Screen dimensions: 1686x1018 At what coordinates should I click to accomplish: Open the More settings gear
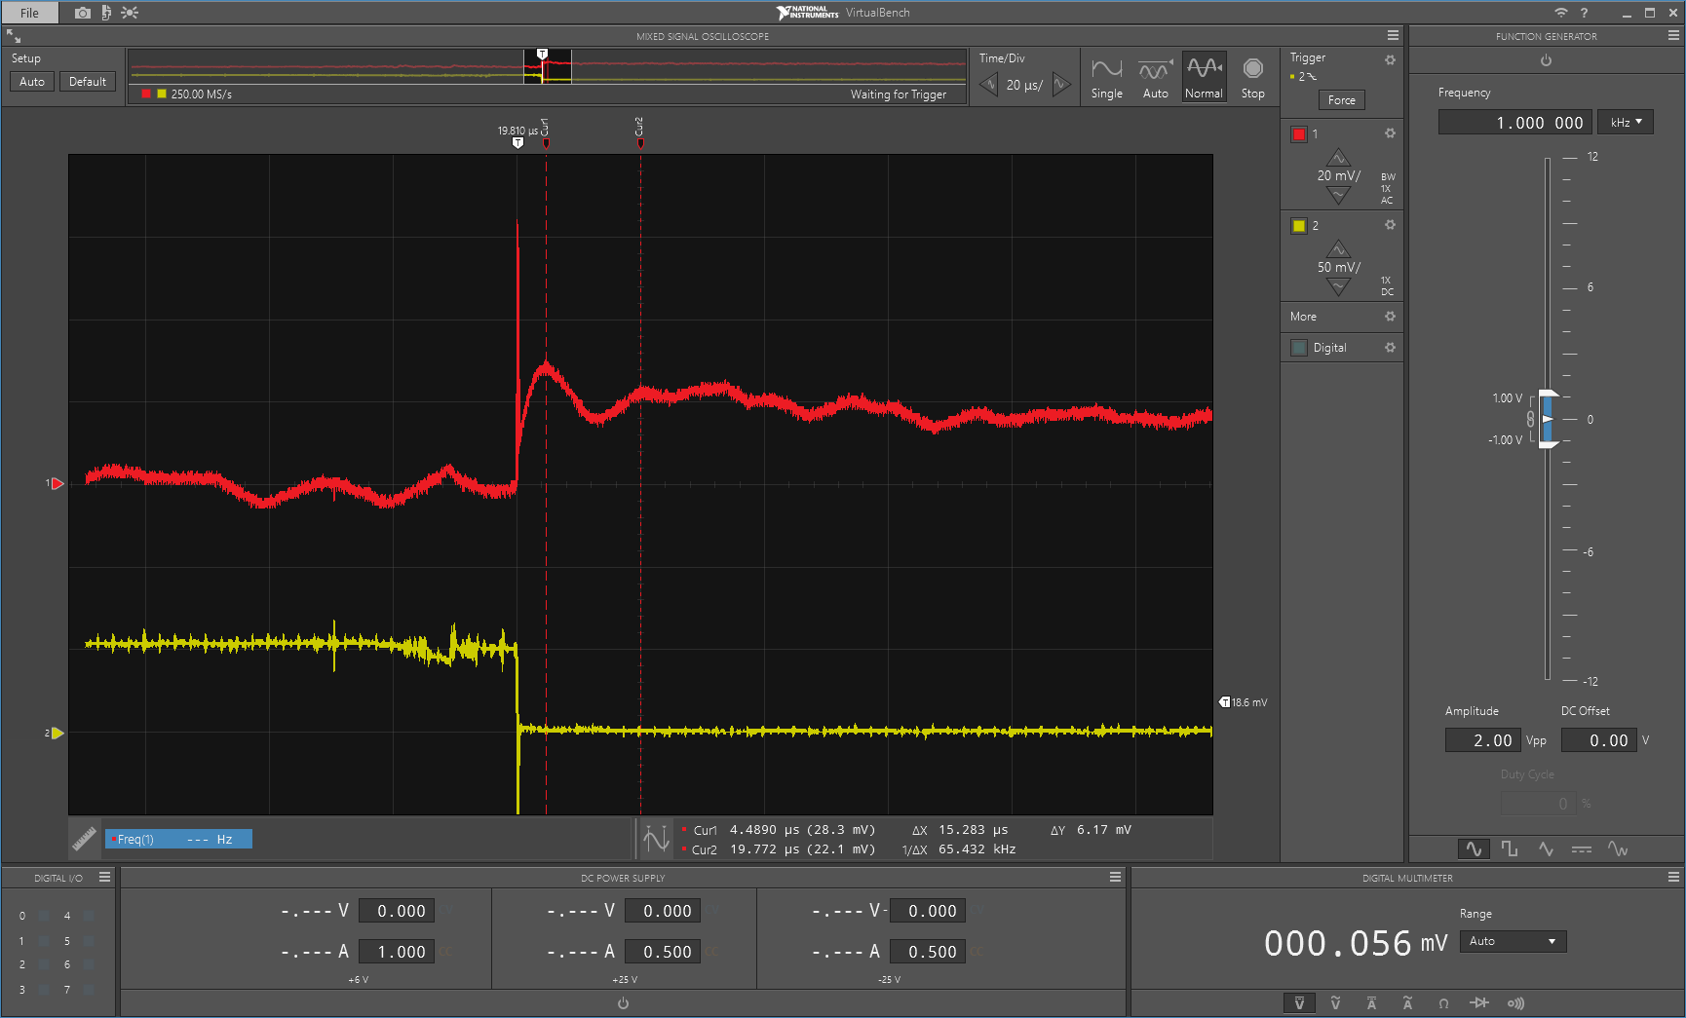click(1390, 317)
